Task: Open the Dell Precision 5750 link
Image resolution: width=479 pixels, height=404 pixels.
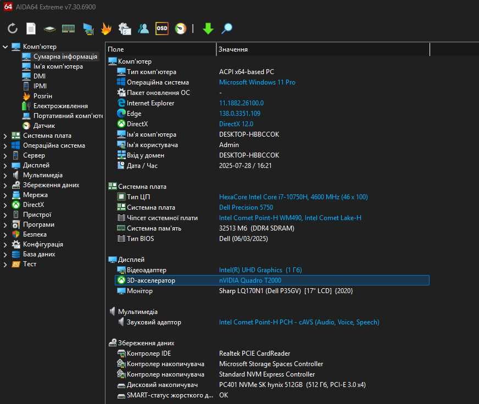Action: click(x=246, y=207)
